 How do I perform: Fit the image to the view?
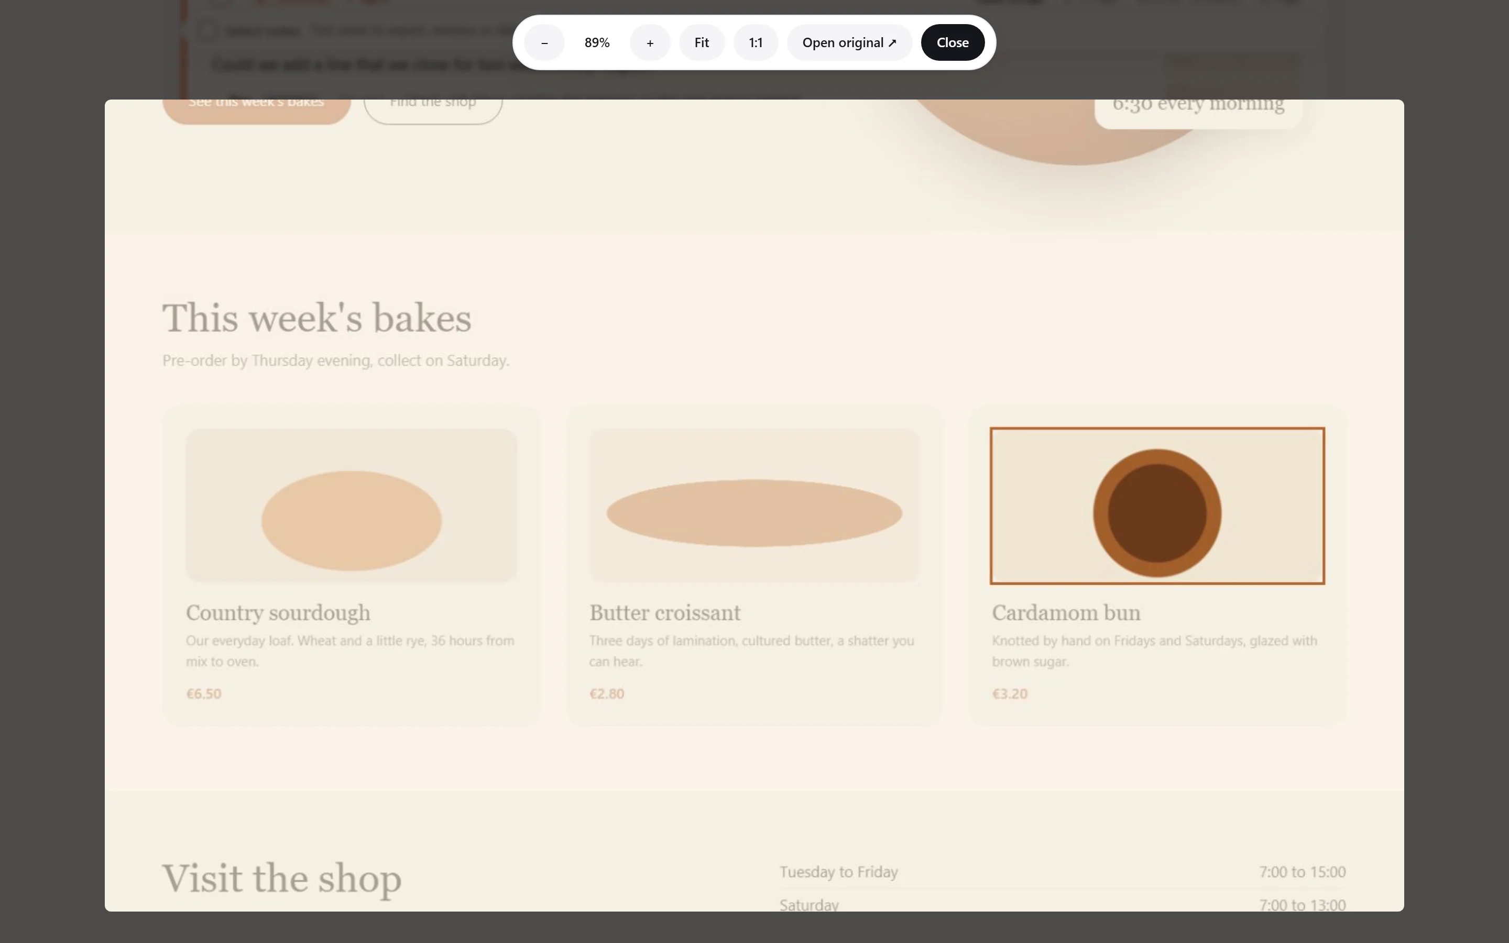coord(702,42)
